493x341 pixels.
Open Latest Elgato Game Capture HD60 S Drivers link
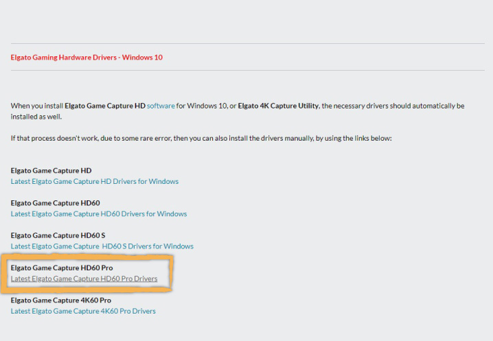pos(102,246)
